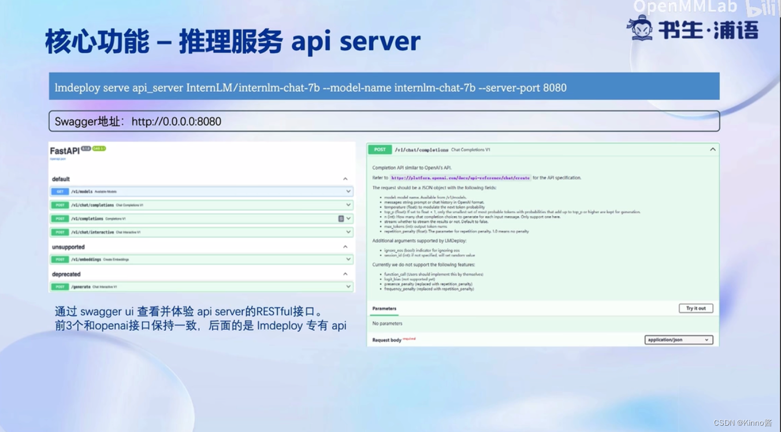Click the slide title 核心功能 – 推理服务 api server
Image resolution: width=781 pixels, height=432 pixels.
[233, 42]
